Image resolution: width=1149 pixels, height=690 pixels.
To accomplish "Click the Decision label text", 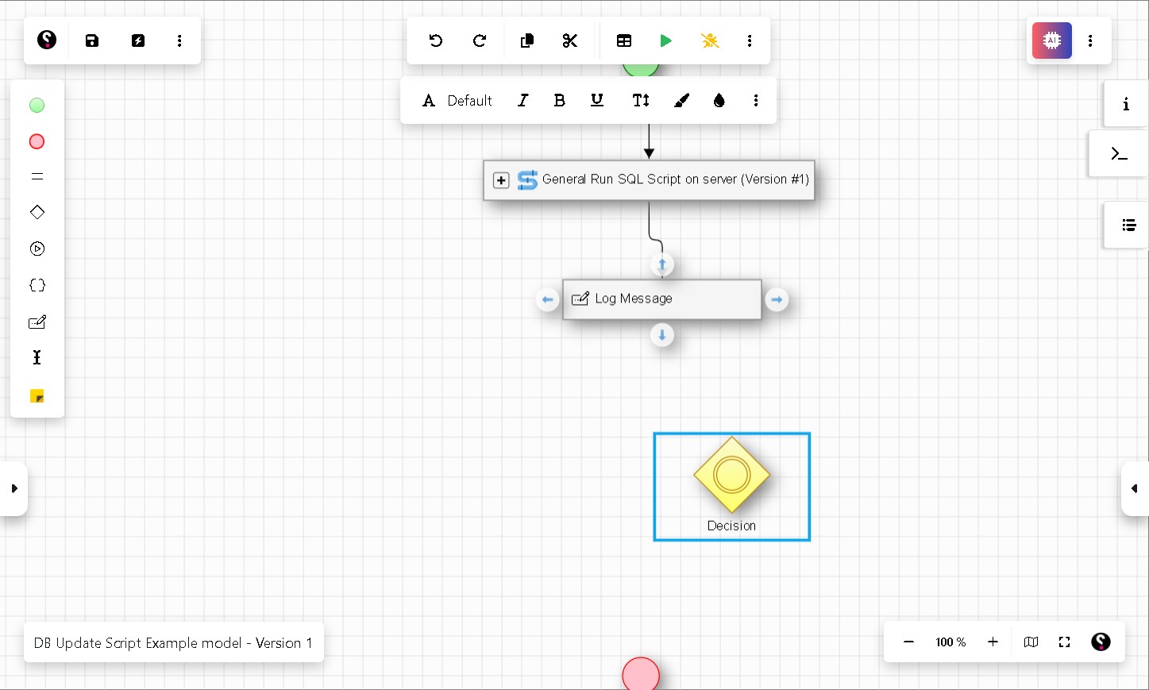I will point(731,526).
